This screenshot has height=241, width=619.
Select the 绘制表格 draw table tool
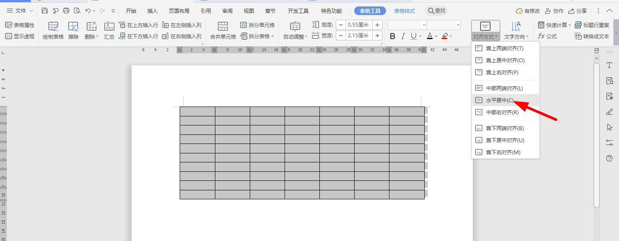tap(53, 31)
